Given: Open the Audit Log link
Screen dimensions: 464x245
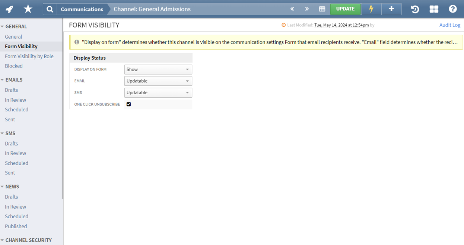Looking at the screenshot, I should pyautogui.click(x=450, y=25).
